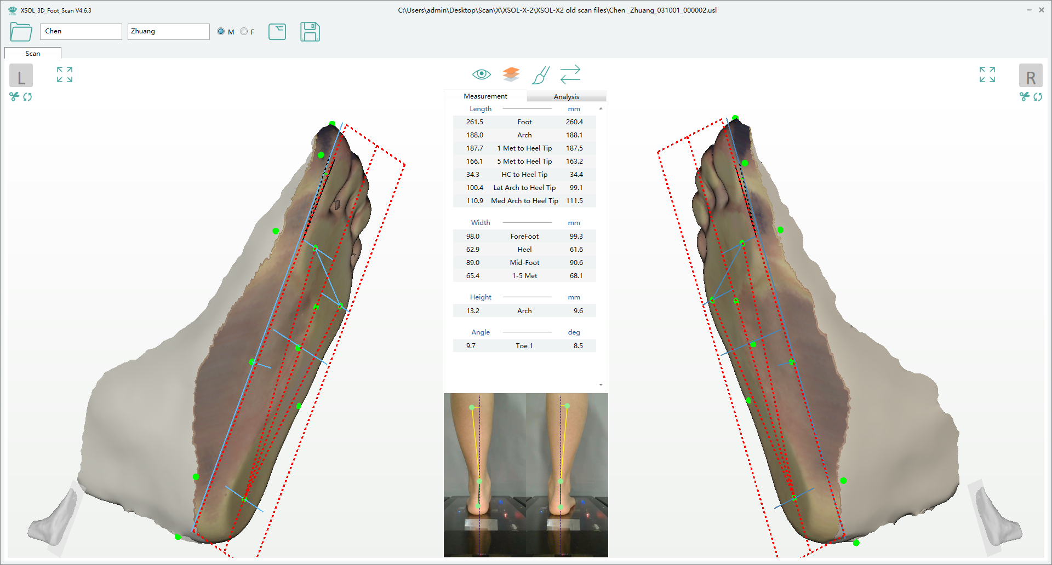Toggle the eye visibility icon
Screen dimensions: 1052x565
point(481,74)
